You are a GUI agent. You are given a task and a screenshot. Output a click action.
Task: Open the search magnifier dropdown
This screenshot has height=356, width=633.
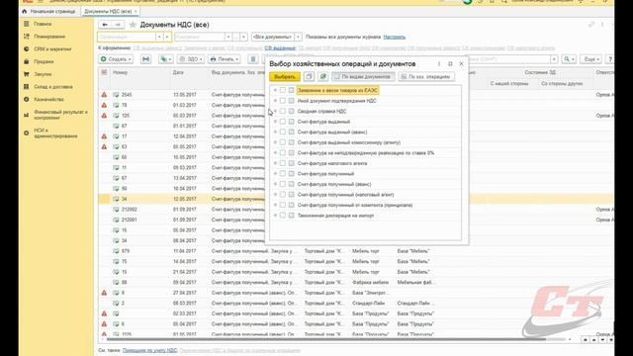[x=570, y=59]
